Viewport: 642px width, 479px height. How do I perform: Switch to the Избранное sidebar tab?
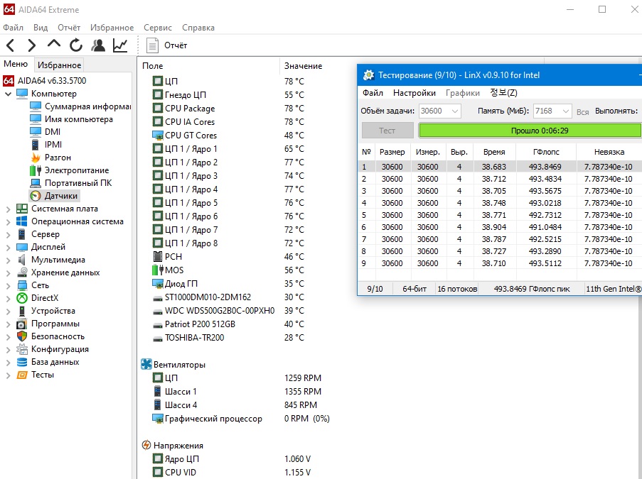click(x=60, y=65)
